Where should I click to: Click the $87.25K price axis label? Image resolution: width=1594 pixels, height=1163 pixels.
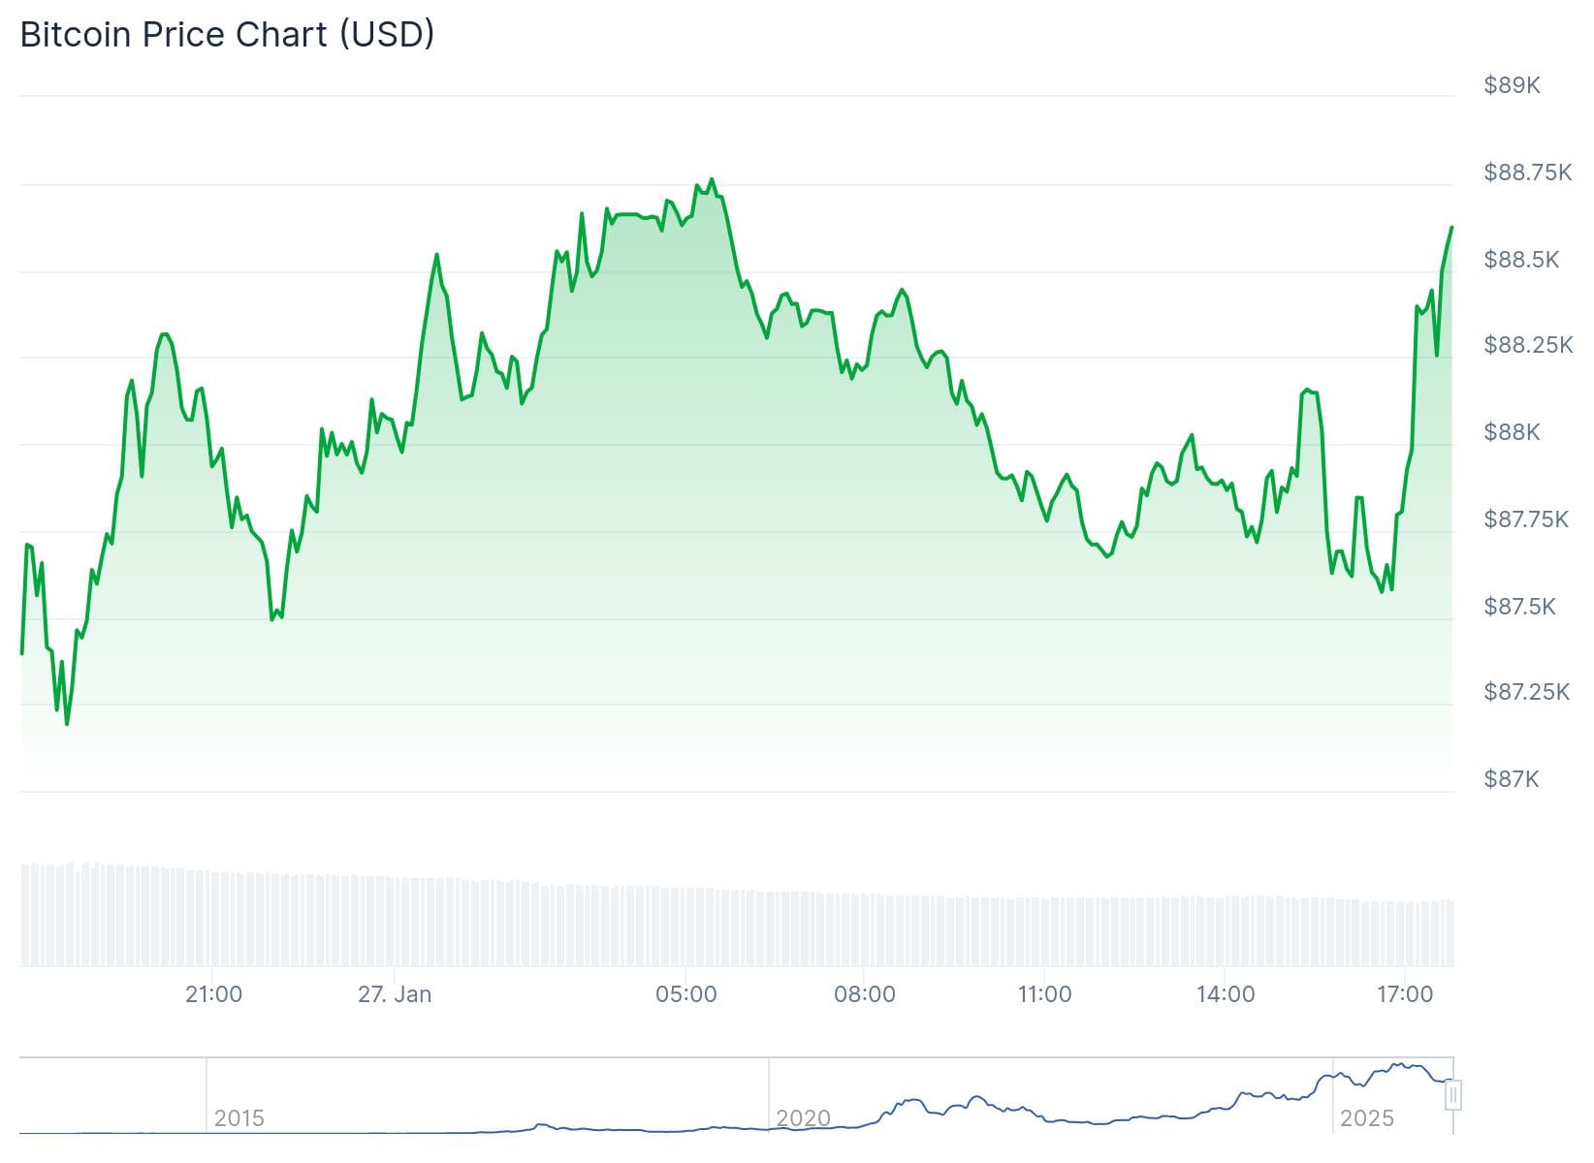[x=1526, y=692]
